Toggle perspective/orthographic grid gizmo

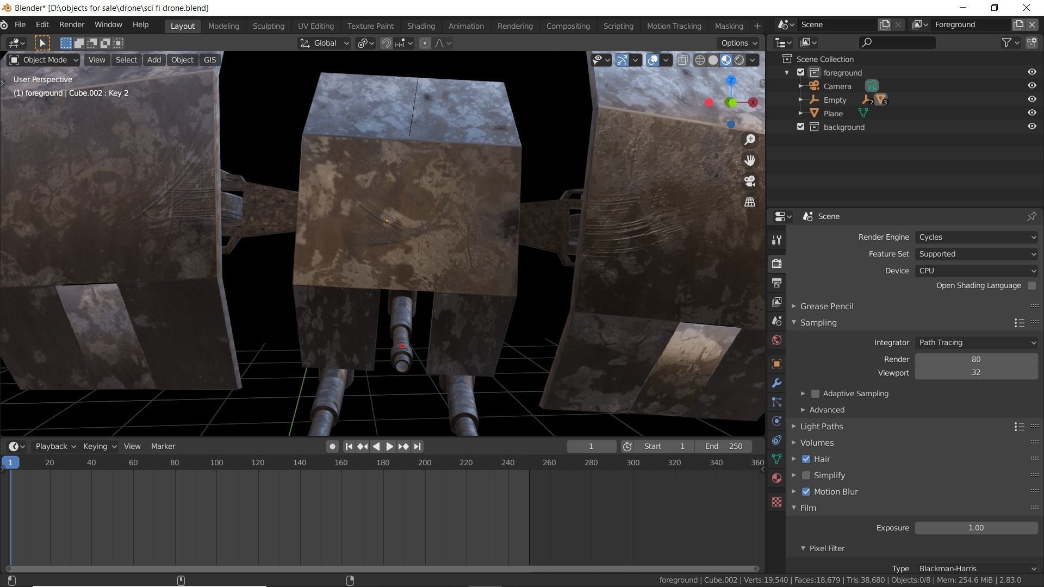tap(750, 202)
